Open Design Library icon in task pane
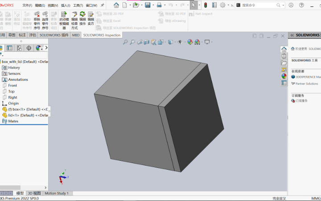321x201 pixels. (x=284, y=56)
